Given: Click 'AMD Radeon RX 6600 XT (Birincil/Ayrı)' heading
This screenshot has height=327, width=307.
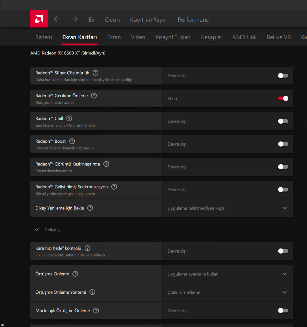Looking at the screenshot, I should (x=68, y=53).
